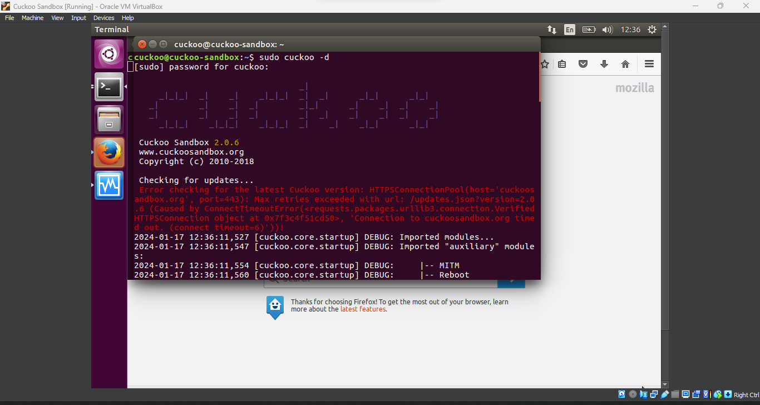Click the terminal's orange scrollbar thumb
Viewport: 760px width, 405px height.
click(x=539, y=77)
